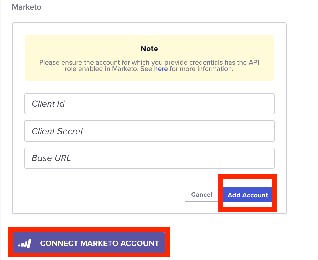Open the 'here' link for more information
318x260 pixels.
(x=161, y=69)
